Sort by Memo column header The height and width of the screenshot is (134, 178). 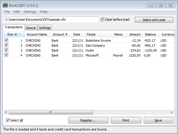[x=119, y=34]
